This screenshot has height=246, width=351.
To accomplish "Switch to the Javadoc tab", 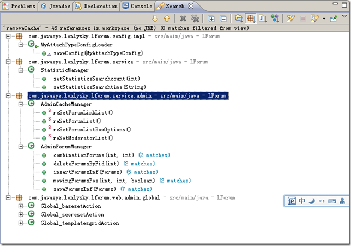I will (56, 6).
